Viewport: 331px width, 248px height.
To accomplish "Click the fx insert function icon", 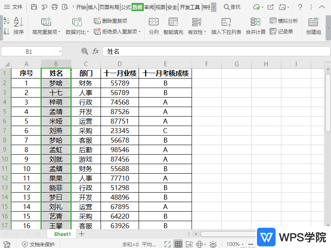I will pos(96,51).
